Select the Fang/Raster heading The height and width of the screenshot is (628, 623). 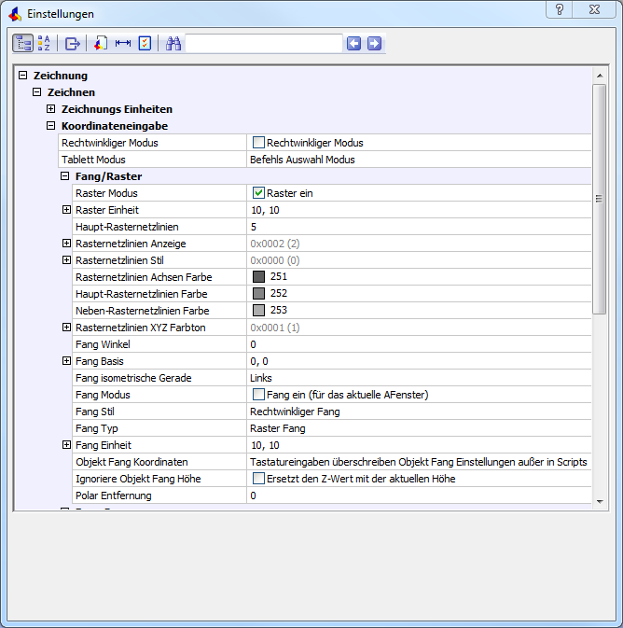coord(108,176)
